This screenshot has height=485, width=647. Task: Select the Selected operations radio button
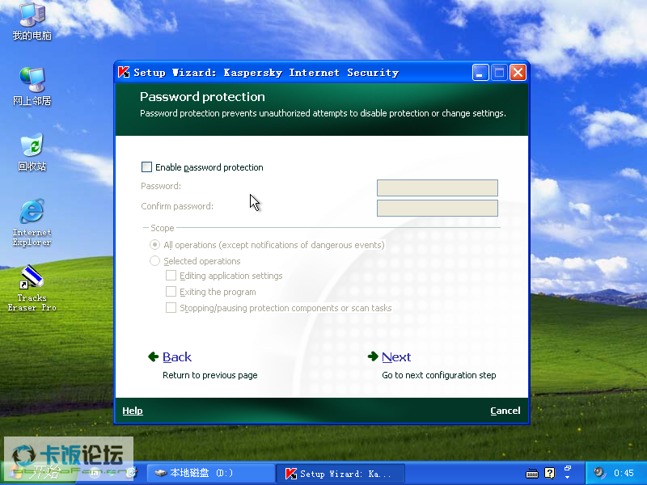pos(154,260)
